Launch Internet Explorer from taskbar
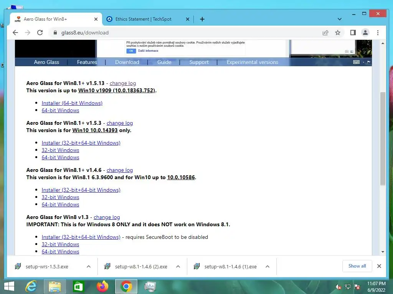Viewport: 393px width, 294px height. tap(31, 286)
